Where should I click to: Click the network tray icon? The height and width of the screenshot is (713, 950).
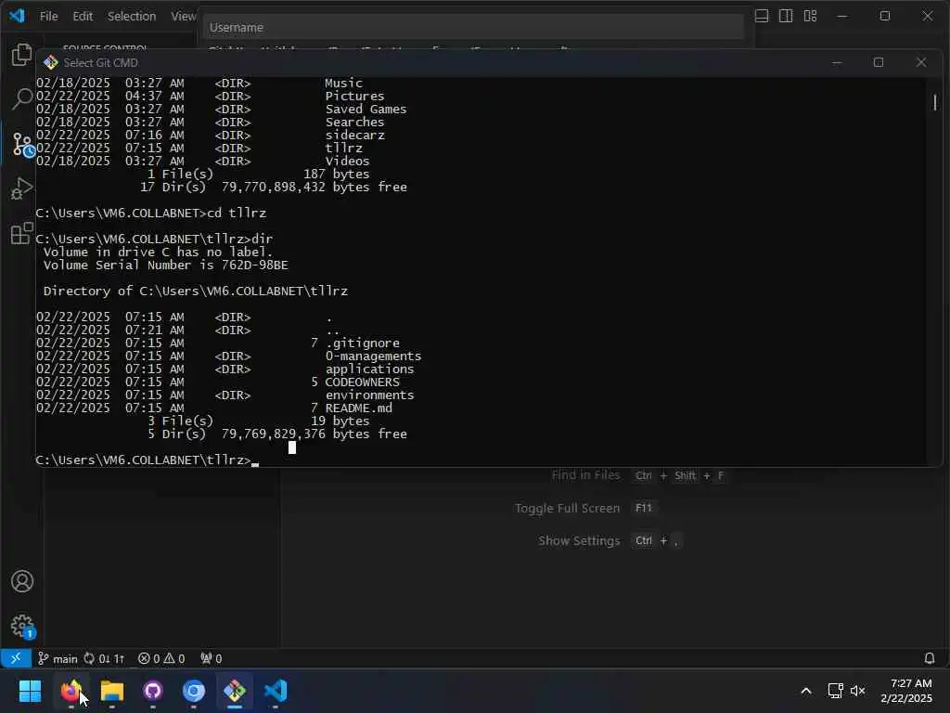[x=836, y=691]
